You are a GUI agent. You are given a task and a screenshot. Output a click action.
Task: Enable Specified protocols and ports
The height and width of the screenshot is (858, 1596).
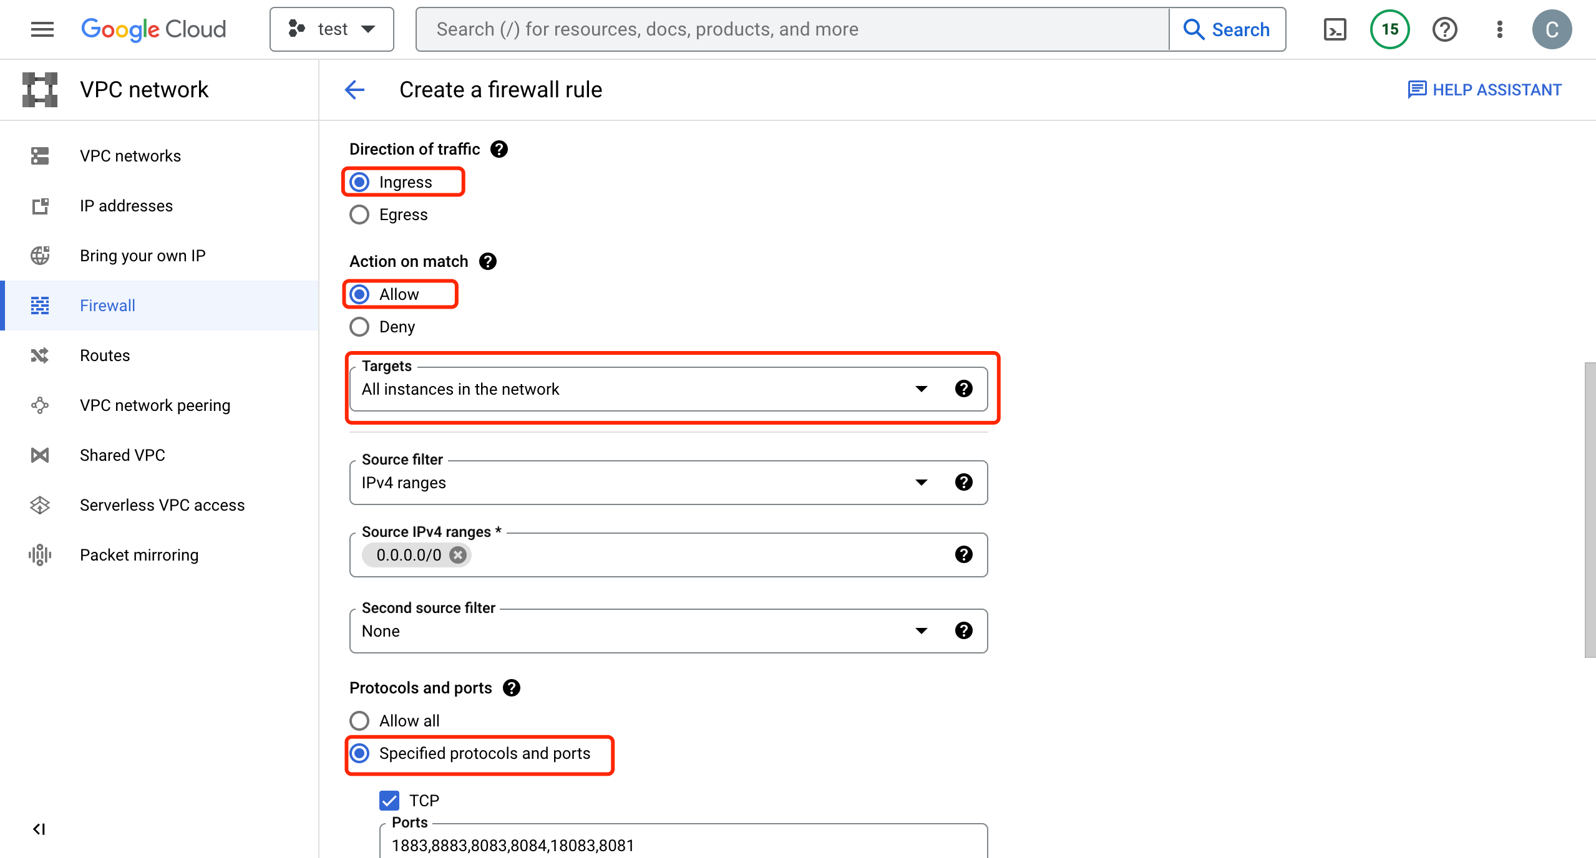click(359, 753)
